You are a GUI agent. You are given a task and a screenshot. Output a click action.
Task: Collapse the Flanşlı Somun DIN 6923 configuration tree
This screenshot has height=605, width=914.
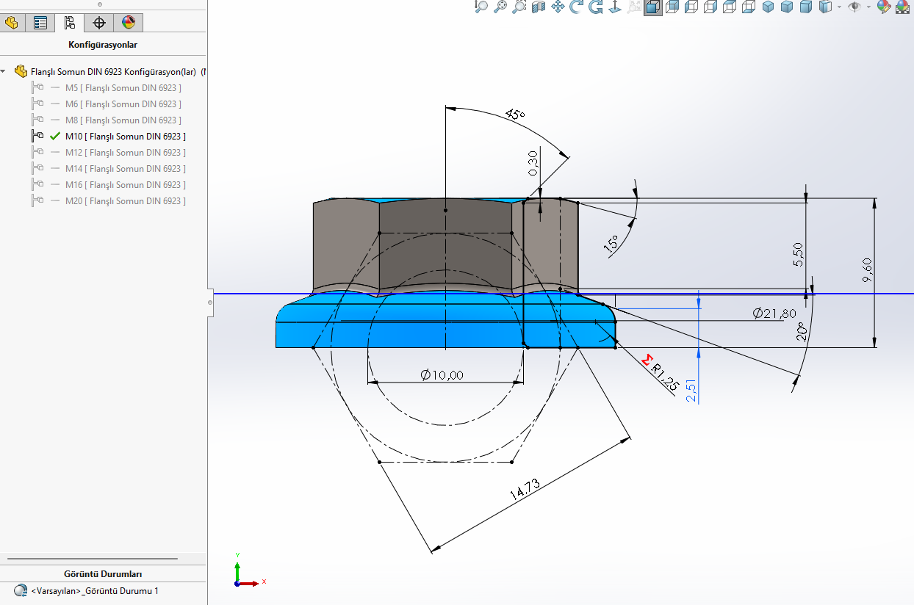point(4,72)
